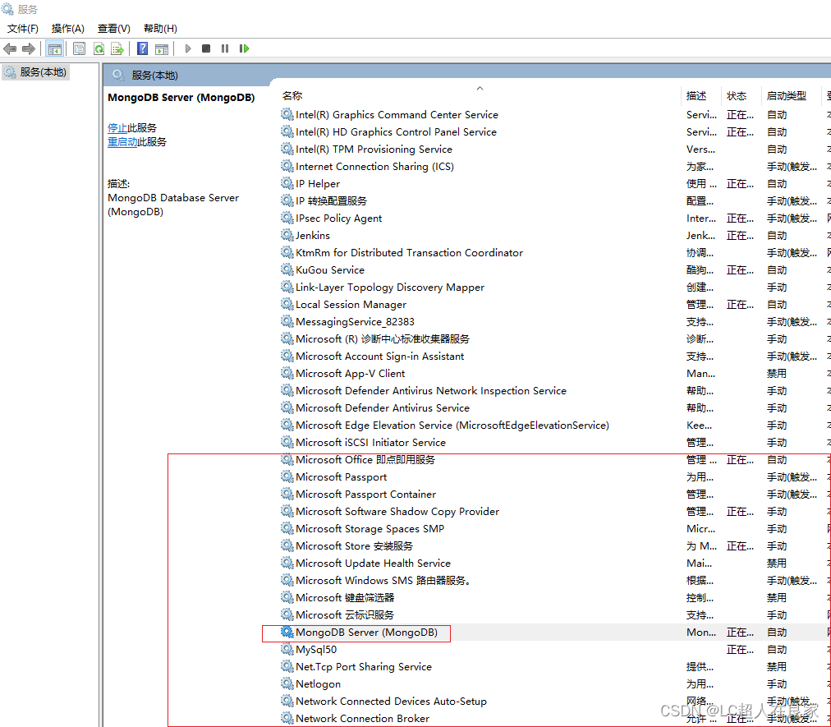Select the Microsoft App-V Client row
Image resolution: width=831 pixels, height=727 pixels.
tap(555, 373)
